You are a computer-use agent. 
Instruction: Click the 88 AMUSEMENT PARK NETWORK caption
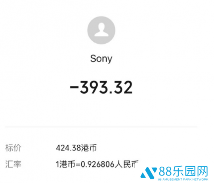(x=183, y=179)
